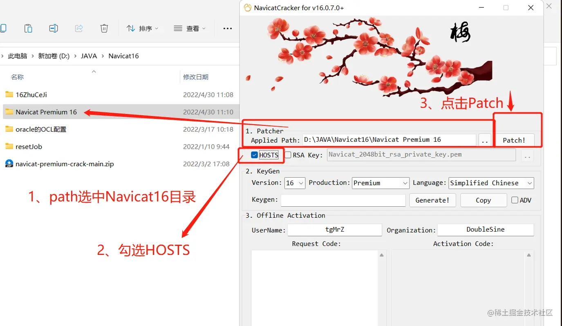
Task: Toggle the HOSTS checkbox
Action: (254, 155)
